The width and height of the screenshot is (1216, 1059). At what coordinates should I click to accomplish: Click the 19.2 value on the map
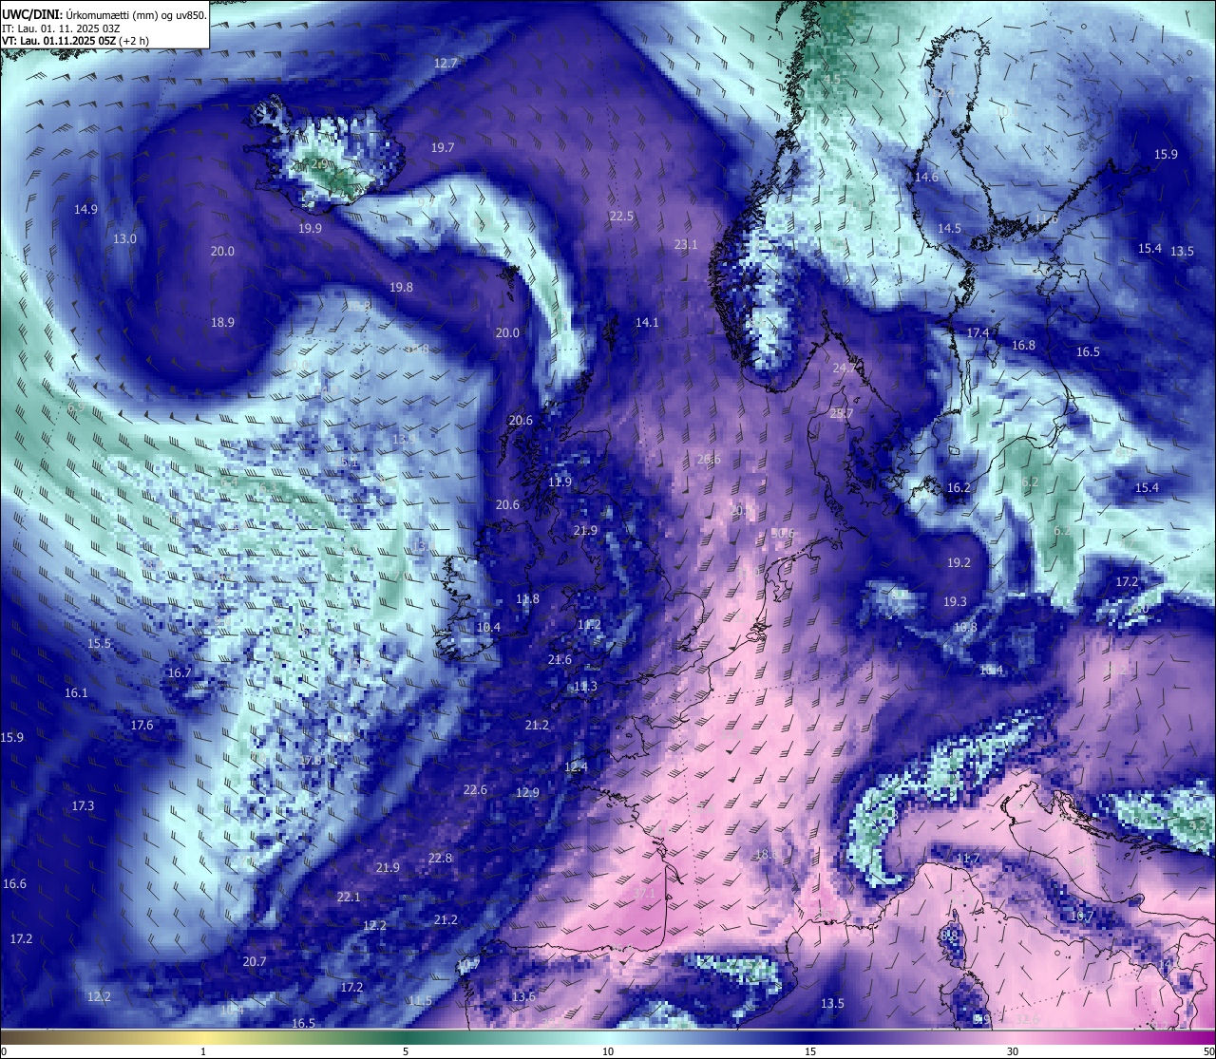pyautogui.click(x=959, y=563)
